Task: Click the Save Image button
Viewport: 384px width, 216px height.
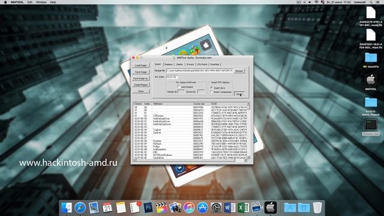Action: coord(141,72)
